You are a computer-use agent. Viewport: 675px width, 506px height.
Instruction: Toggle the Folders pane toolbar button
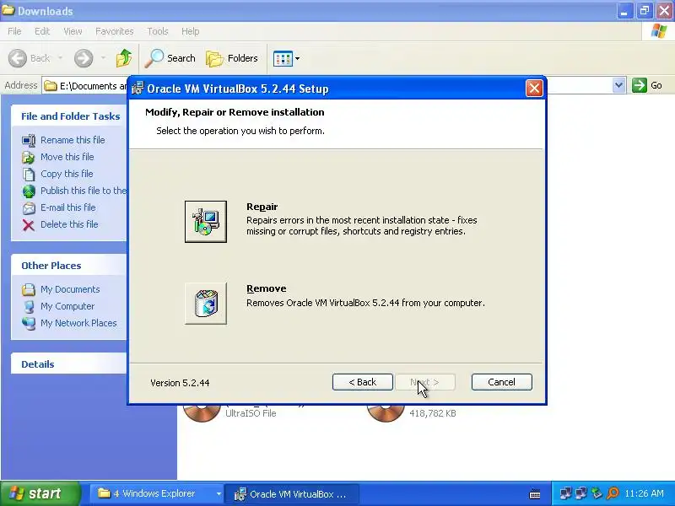232,58
